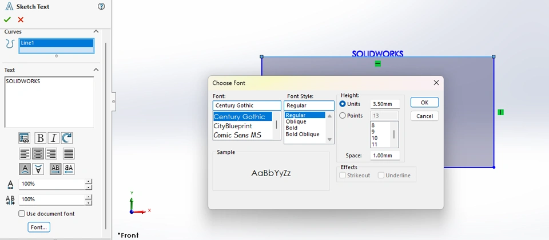This screenshot has height=240, width=549.
Task: Decrease spacing percentage with down arrow
Action: click(x=89, y=202)
